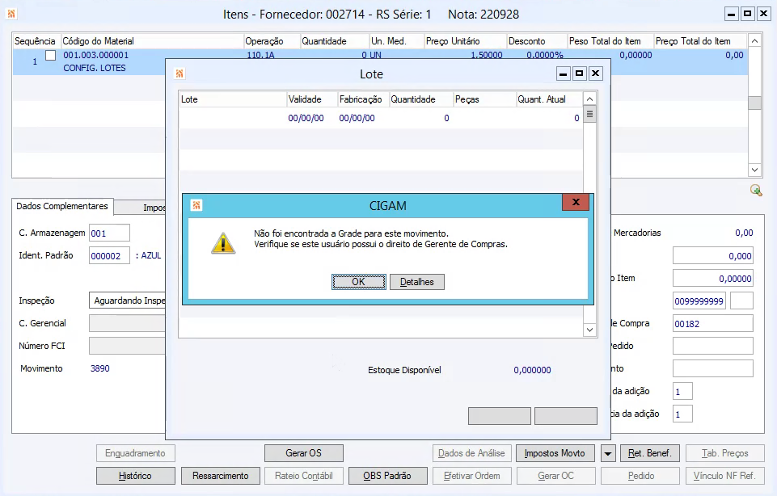The image size is (777, 496).
Task: Click material code 001.003.000001
Action: click(x=95, y=56)
